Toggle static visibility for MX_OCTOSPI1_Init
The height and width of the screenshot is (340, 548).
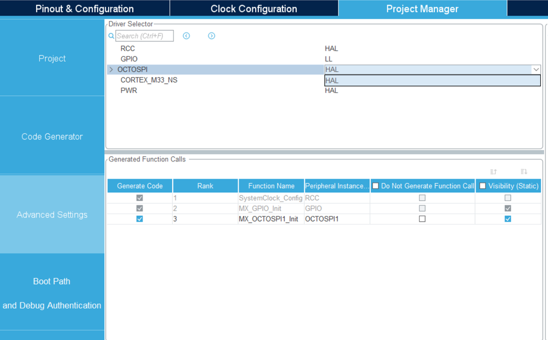(508, 219)
